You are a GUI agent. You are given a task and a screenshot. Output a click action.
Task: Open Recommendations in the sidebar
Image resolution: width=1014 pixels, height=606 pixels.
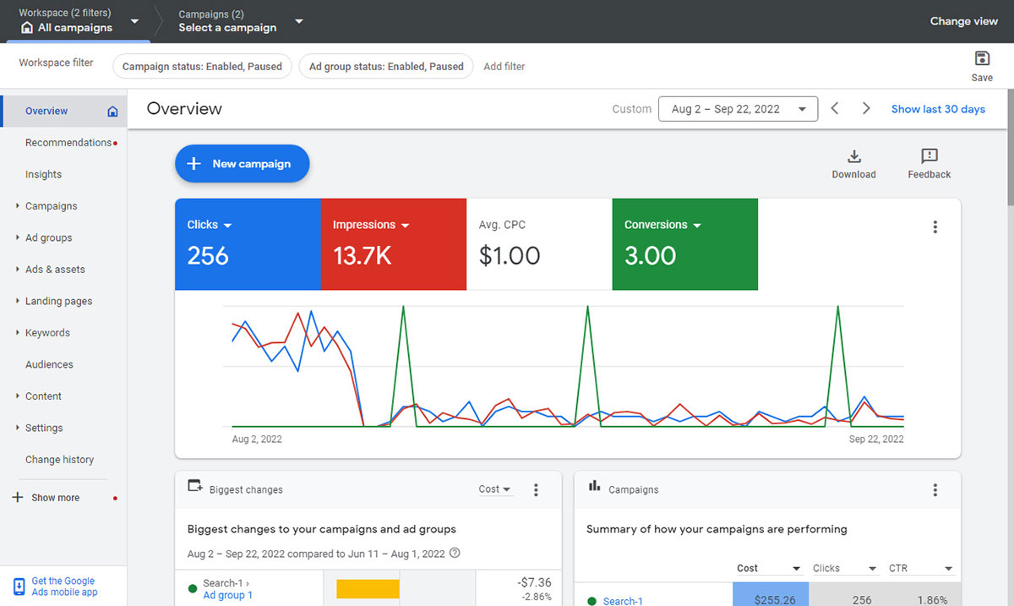pos(68,143)
